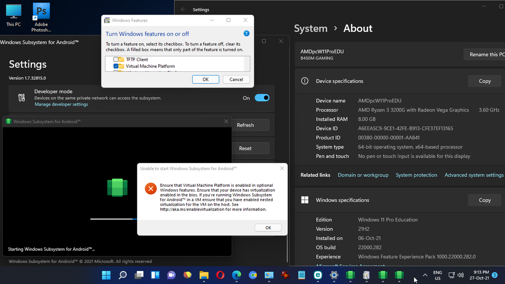The image size is (505, 284).
Task: Click the AMD Ryzen 3 3200G processor text
Action: (413, 110)
